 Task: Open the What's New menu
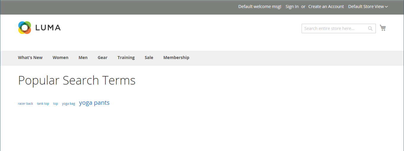(x=30, y=58)
